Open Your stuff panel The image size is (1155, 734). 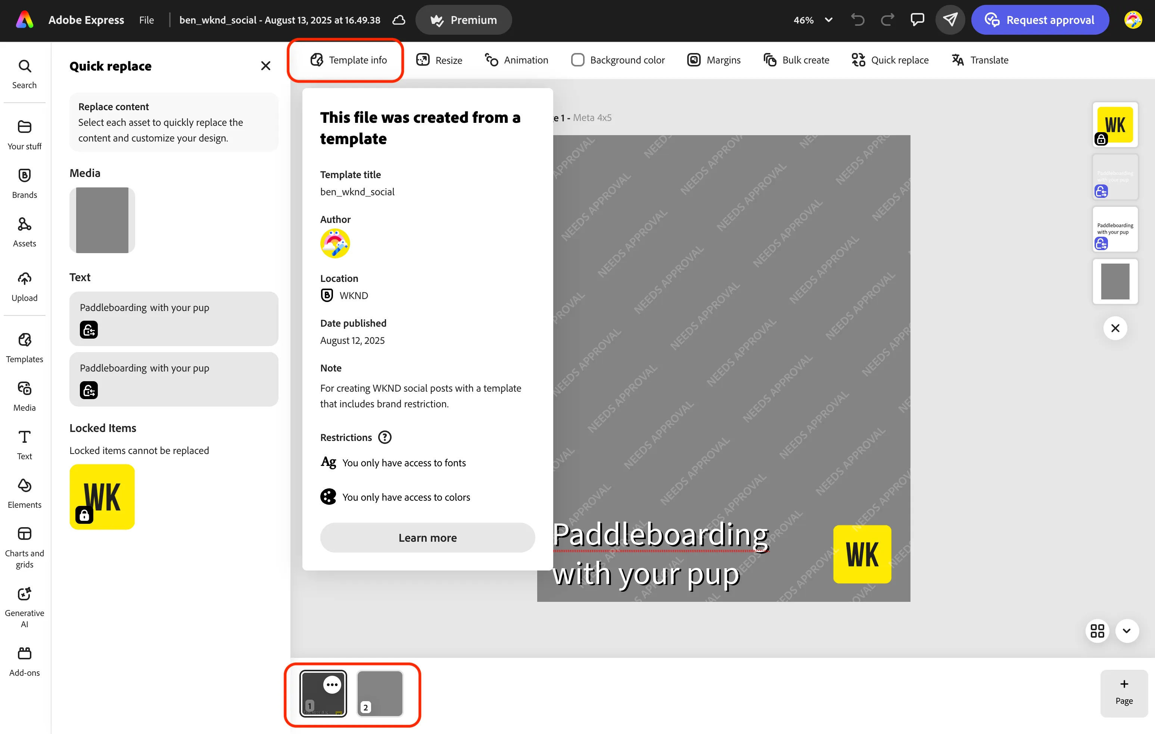[x=25, y=135]
